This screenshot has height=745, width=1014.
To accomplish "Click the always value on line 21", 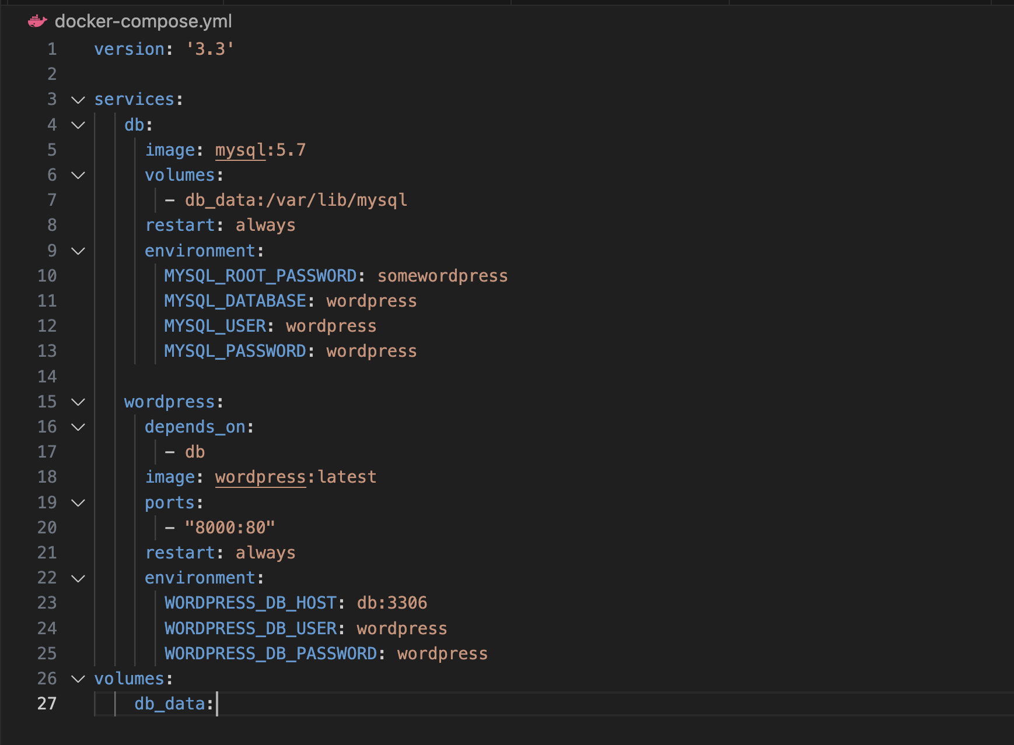I will (x=265, y=553).
